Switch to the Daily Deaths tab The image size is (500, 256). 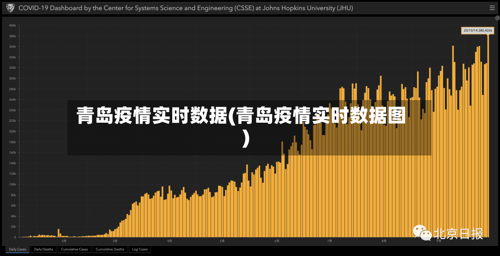point(44,250)
